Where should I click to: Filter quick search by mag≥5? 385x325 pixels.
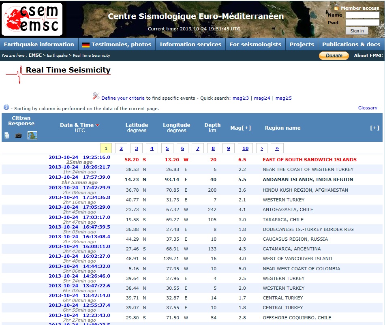point(284,98)
